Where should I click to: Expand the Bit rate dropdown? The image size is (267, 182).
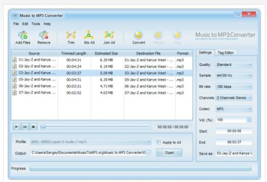point(234,87)
